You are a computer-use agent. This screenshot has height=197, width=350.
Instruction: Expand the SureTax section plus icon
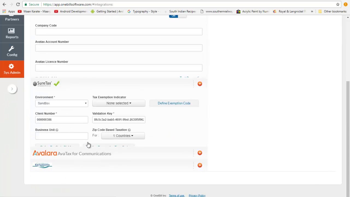[x=200, y=84]
